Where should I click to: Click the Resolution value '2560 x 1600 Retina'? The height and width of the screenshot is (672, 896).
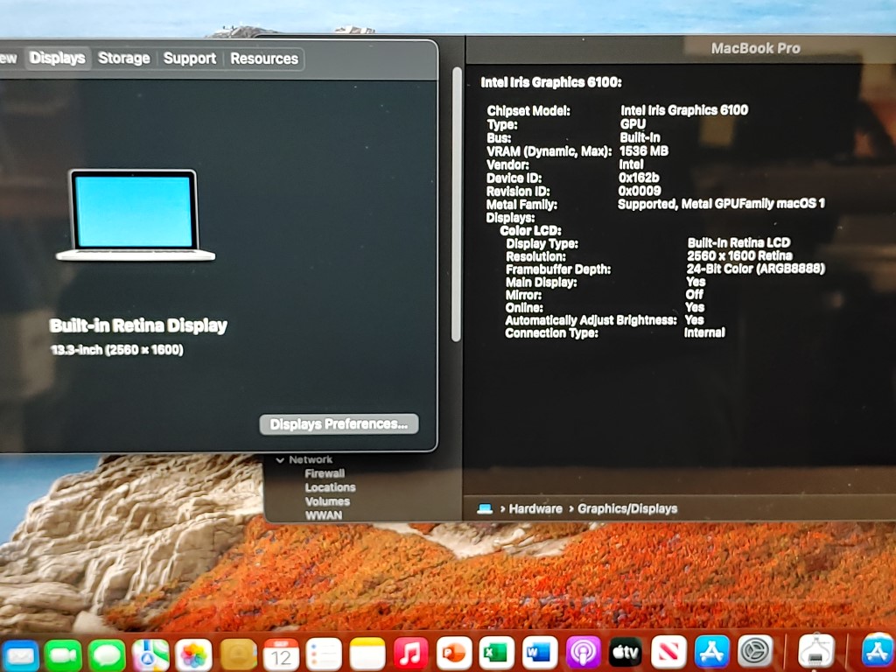coord(739,255)
